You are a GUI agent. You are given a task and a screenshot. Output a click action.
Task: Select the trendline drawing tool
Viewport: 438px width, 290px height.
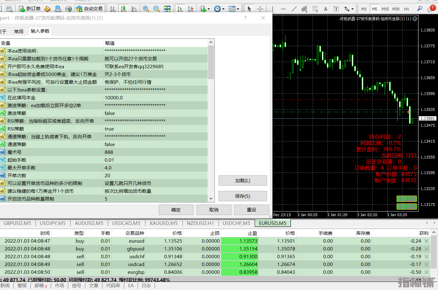tap(294, 9)
